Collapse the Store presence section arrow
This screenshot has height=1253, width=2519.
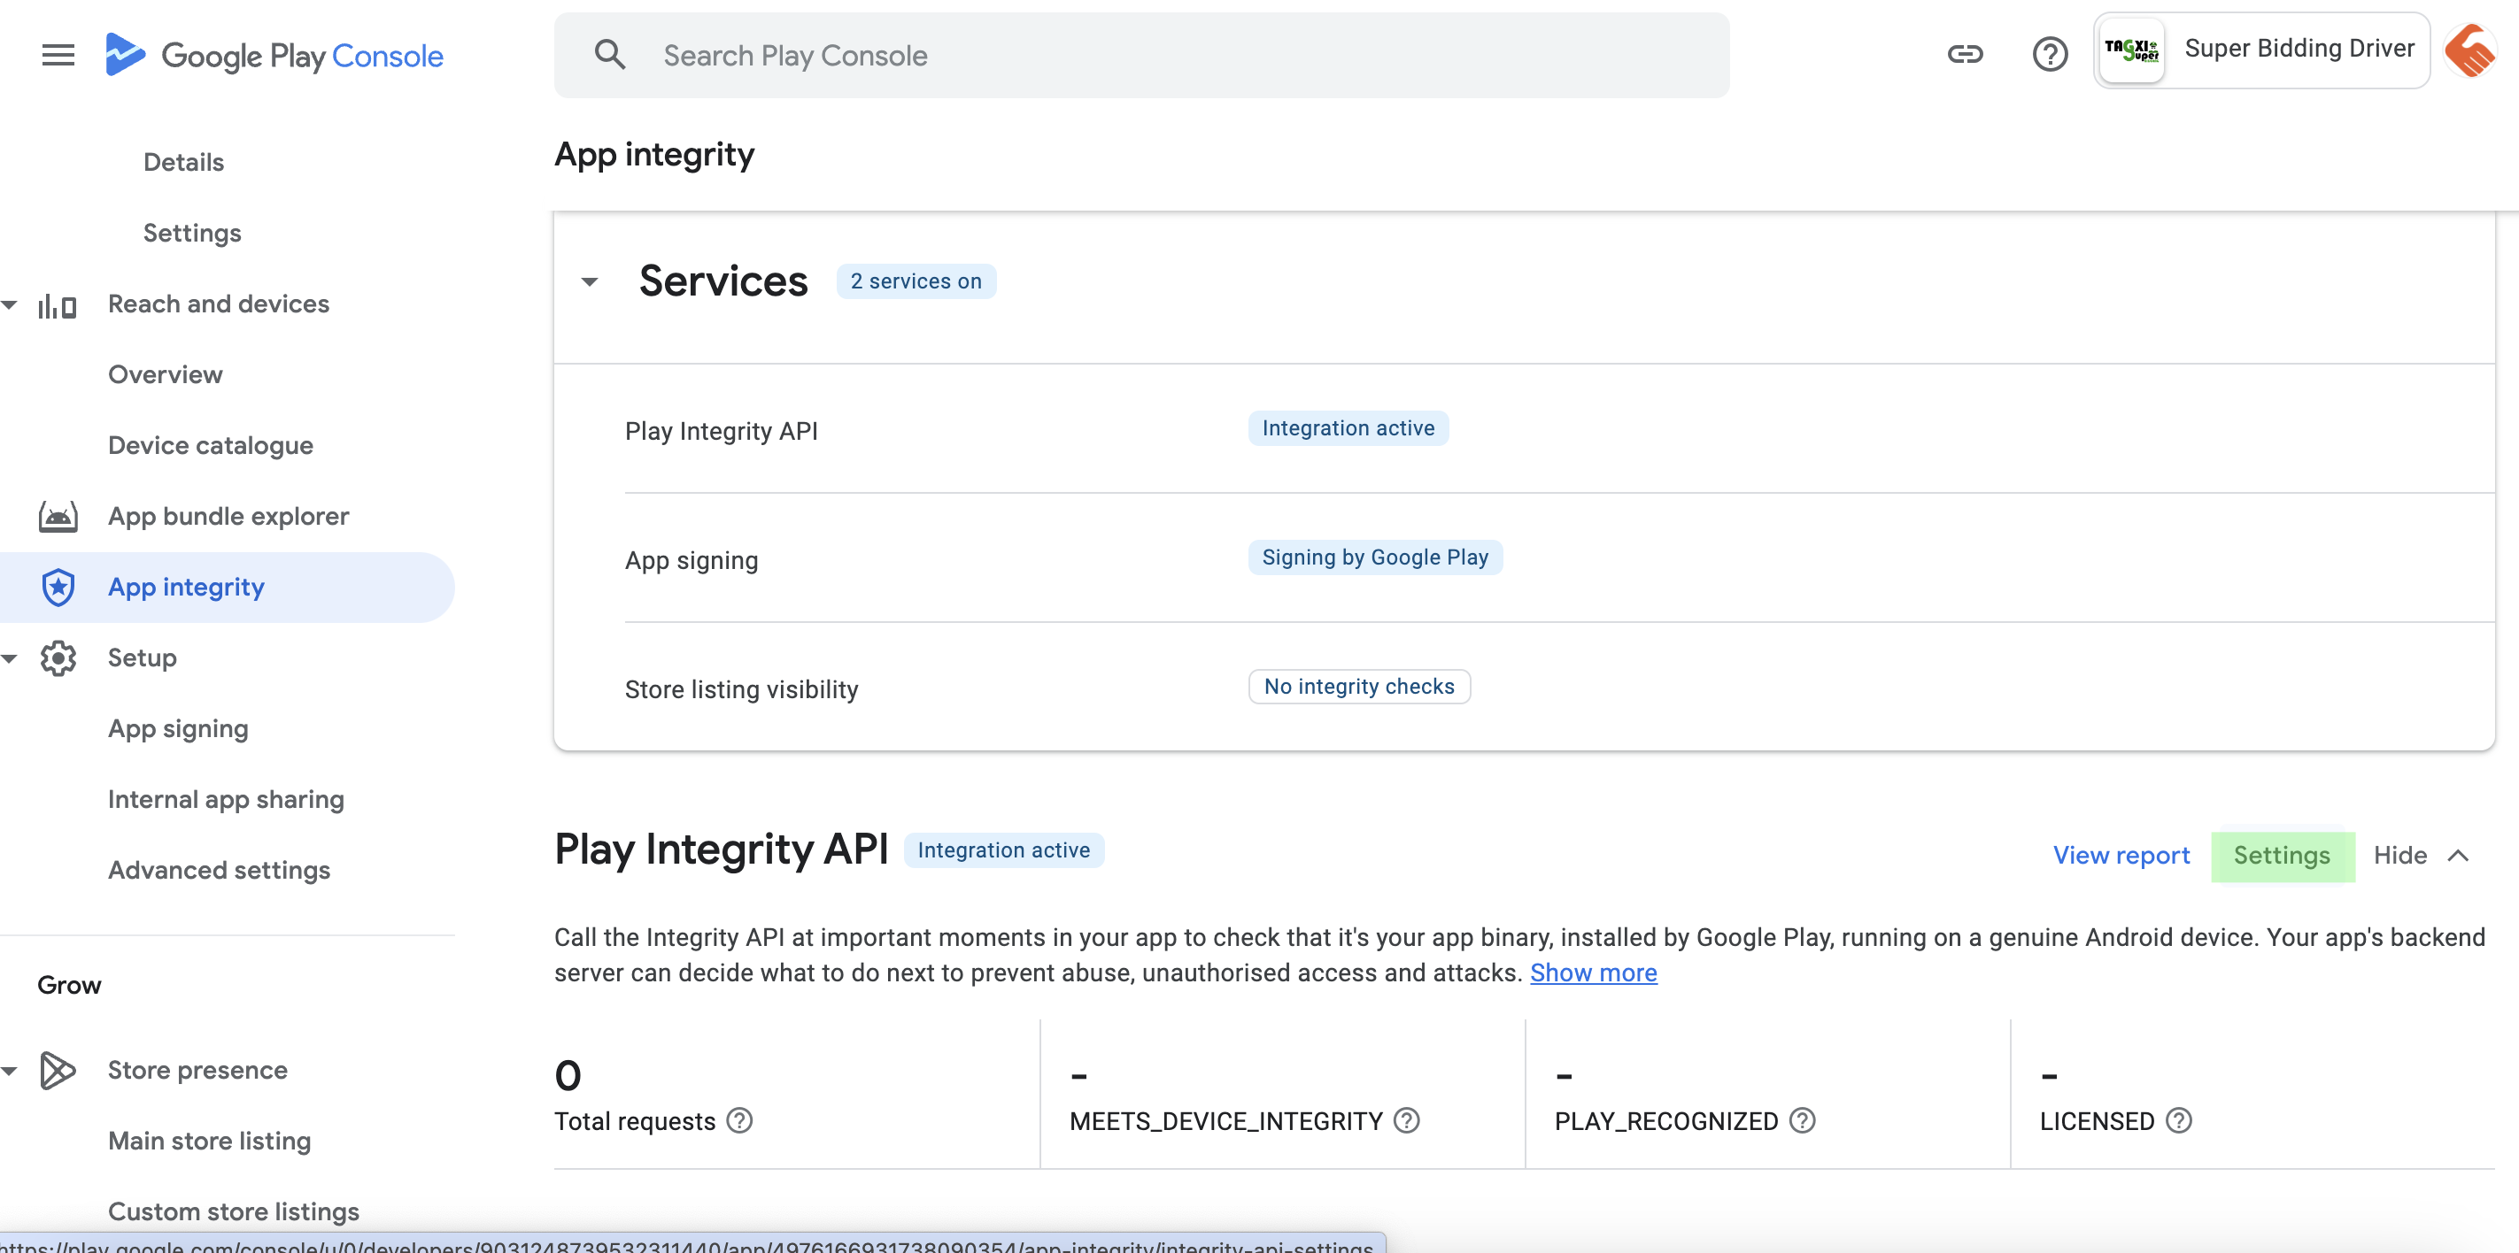(10, 1070)
